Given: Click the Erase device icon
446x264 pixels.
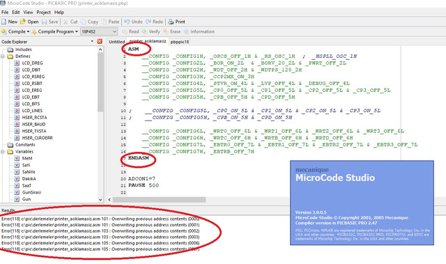Looking at the screenshot, I should click(166, 31).
